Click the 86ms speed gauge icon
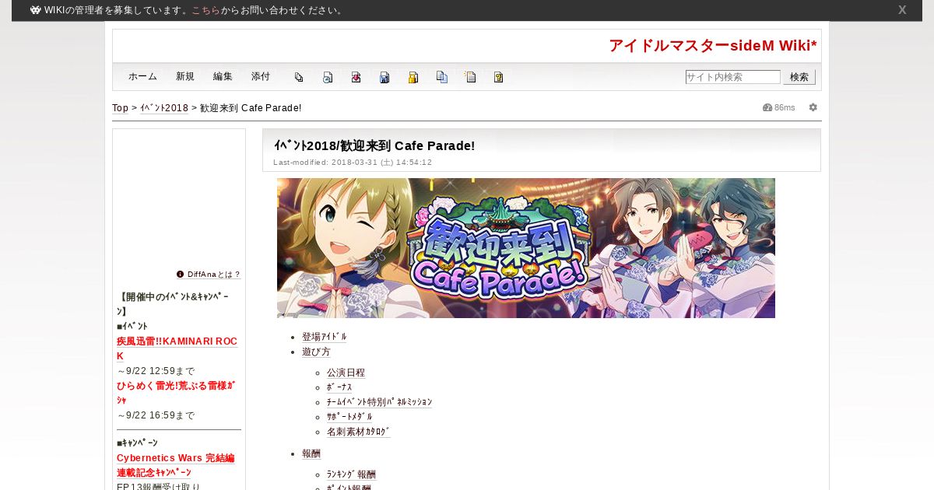 [x=767, y=107]
